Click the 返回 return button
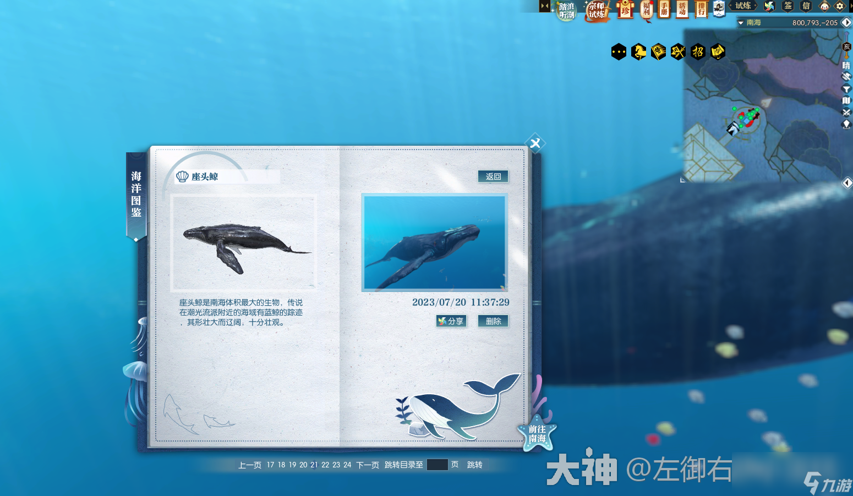Screen dimensions: 853x496 click(x=493, y=177)
